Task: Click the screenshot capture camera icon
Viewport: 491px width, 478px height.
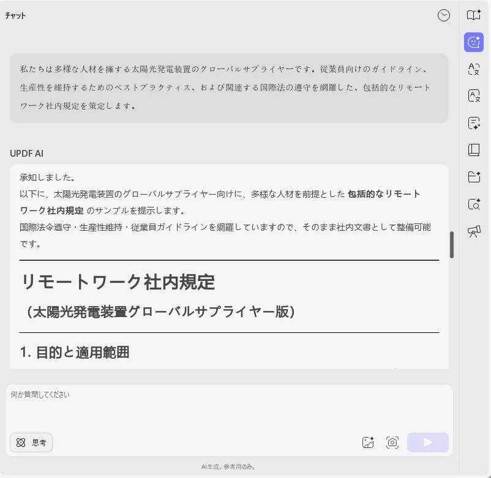Action: point(392,442)
